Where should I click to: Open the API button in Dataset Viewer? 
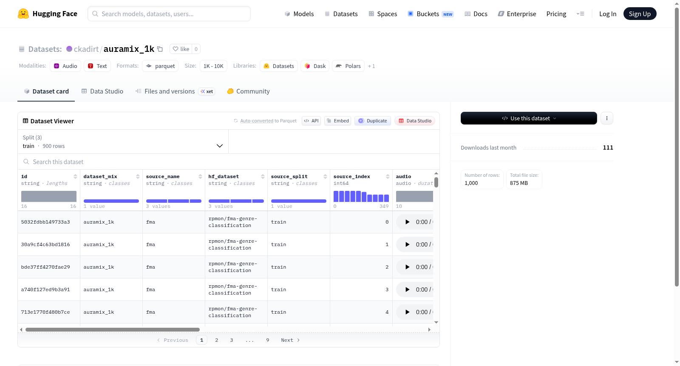(x=311, y=121)
